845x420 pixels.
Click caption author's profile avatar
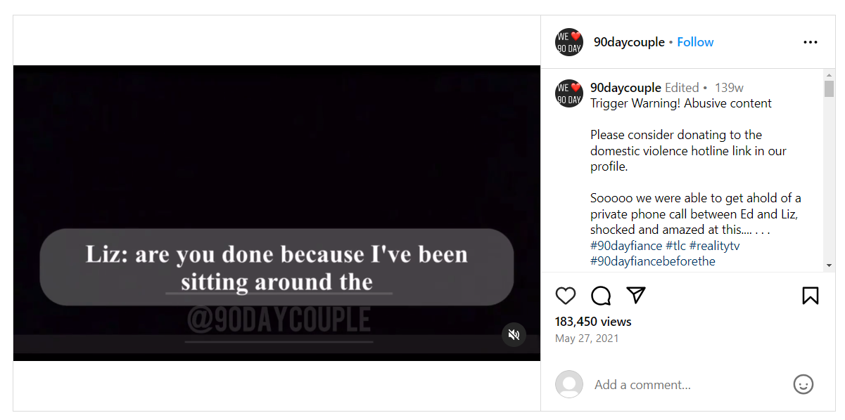[569, 93]
